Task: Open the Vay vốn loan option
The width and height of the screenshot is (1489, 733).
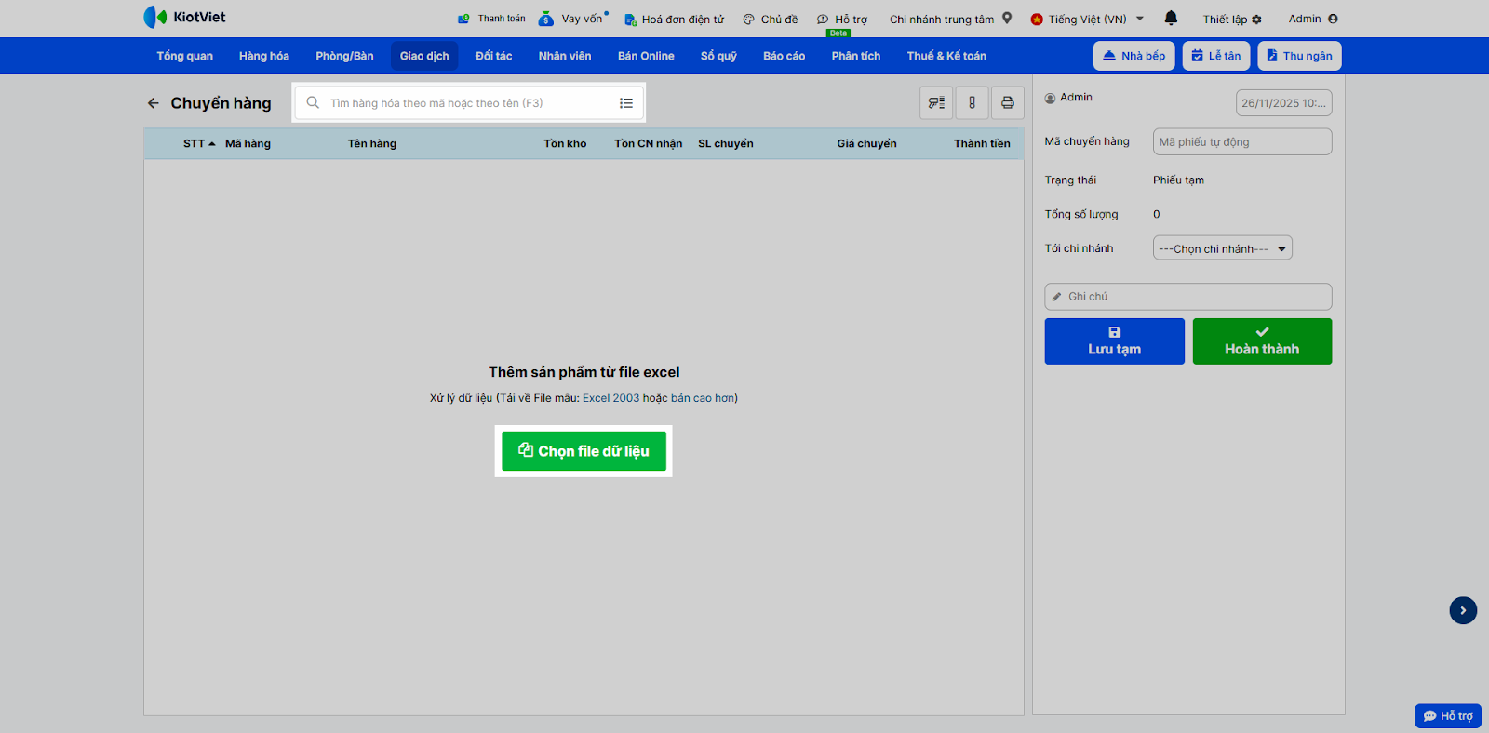Action: [573, 19]
